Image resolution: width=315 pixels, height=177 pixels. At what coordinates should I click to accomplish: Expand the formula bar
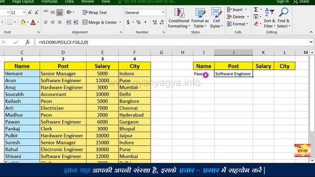311,42
